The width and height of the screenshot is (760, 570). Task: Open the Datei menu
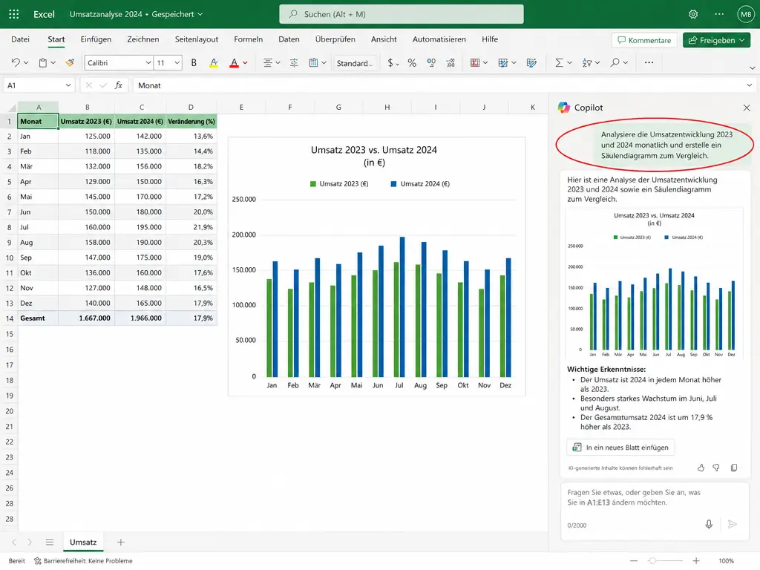pyautogui.click(x=20, y=39)
